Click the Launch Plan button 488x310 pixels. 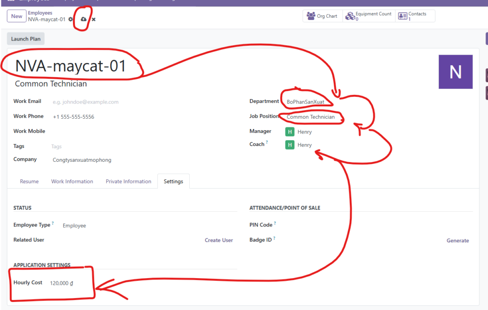click(26, 39)
